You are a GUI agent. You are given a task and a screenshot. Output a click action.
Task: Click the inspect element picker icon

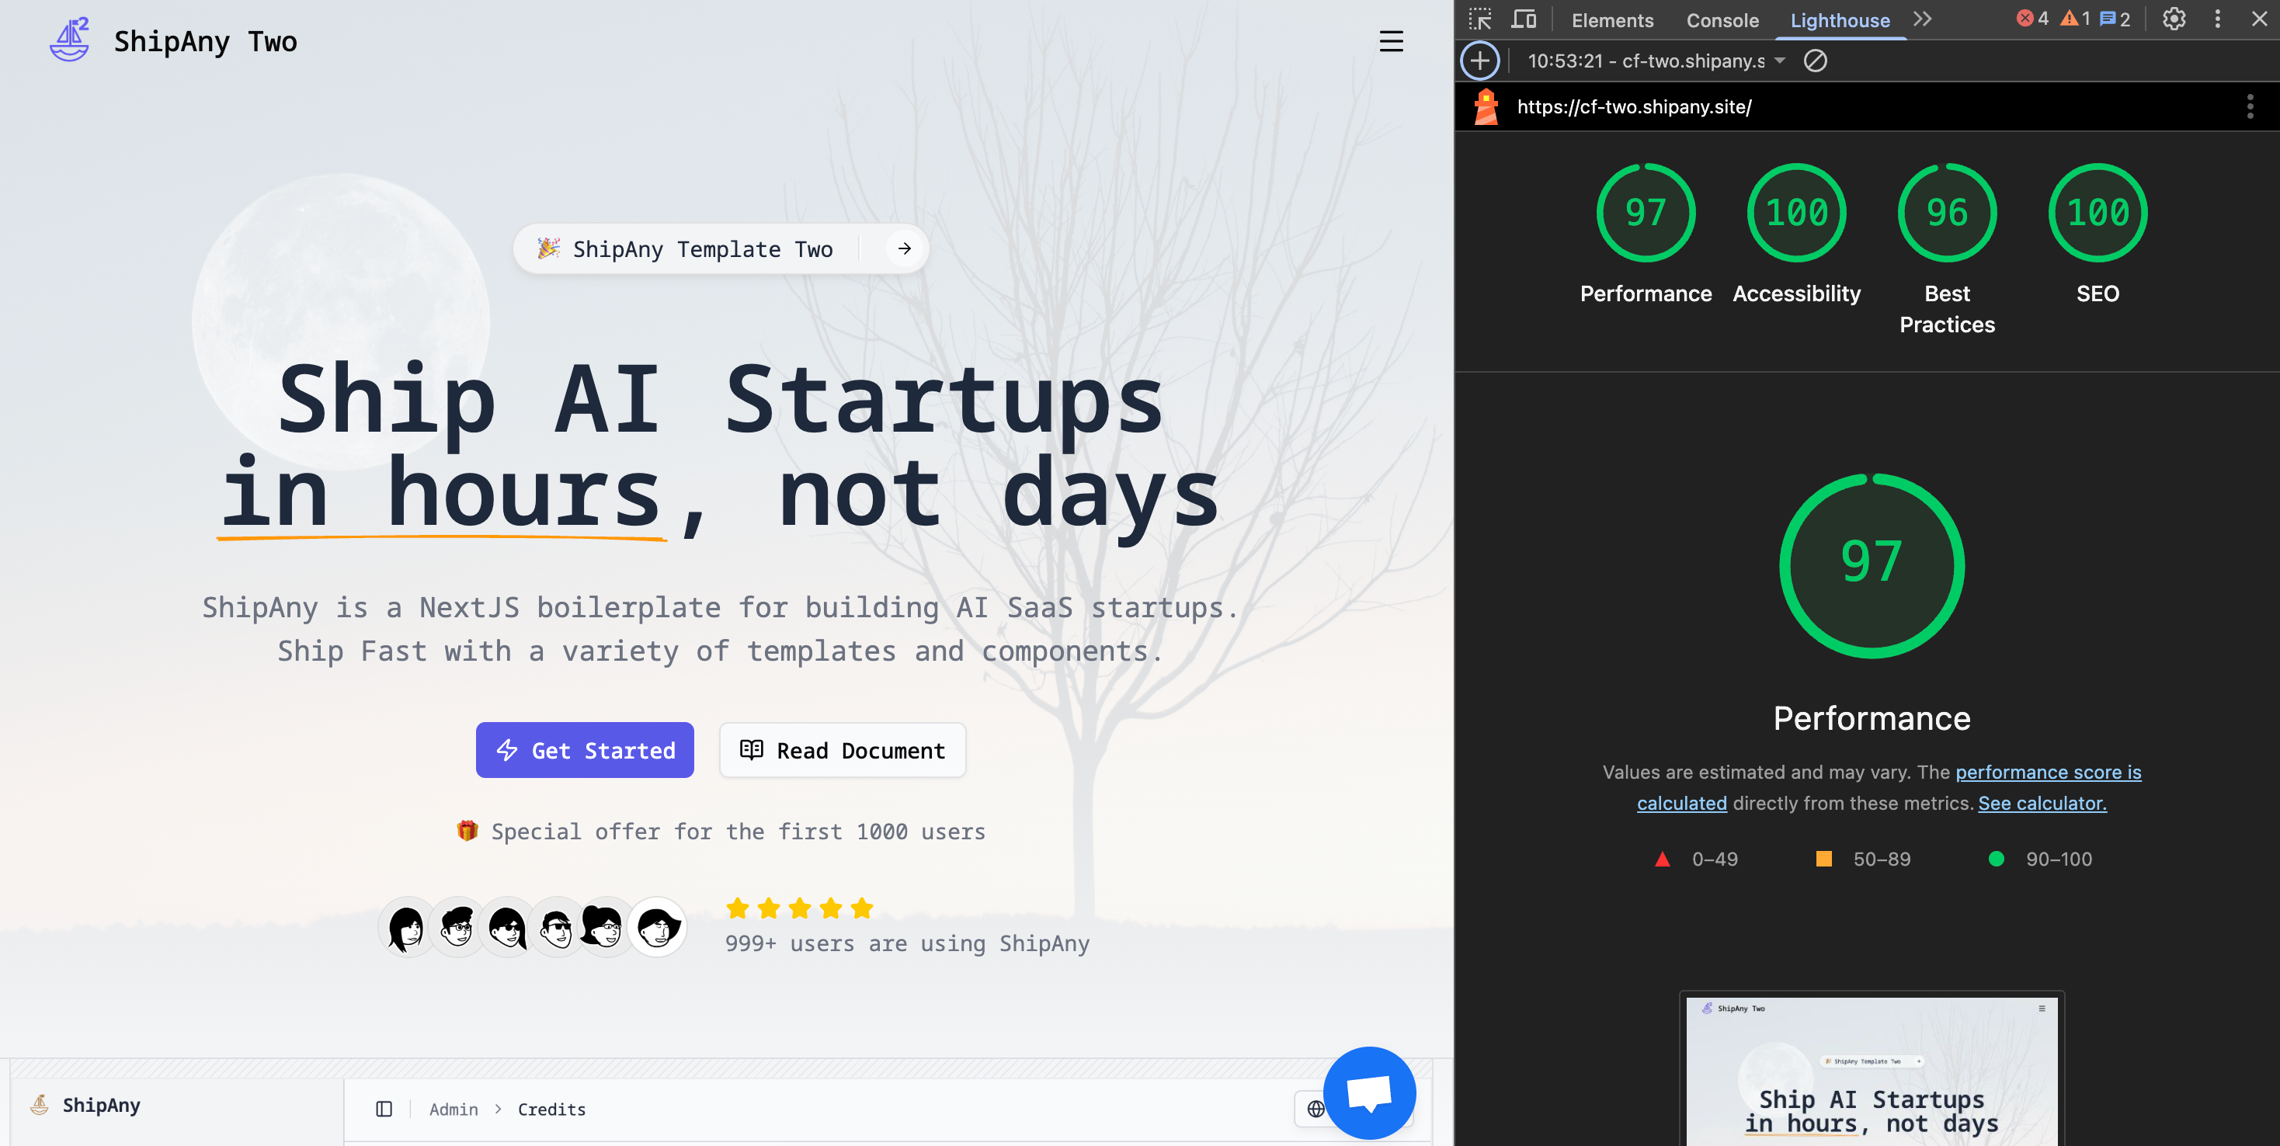point(1480,19)
